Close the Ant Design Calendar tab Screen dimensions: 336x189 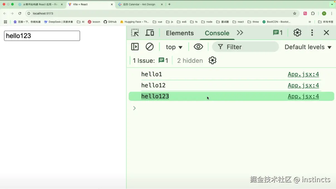point(162,4)
